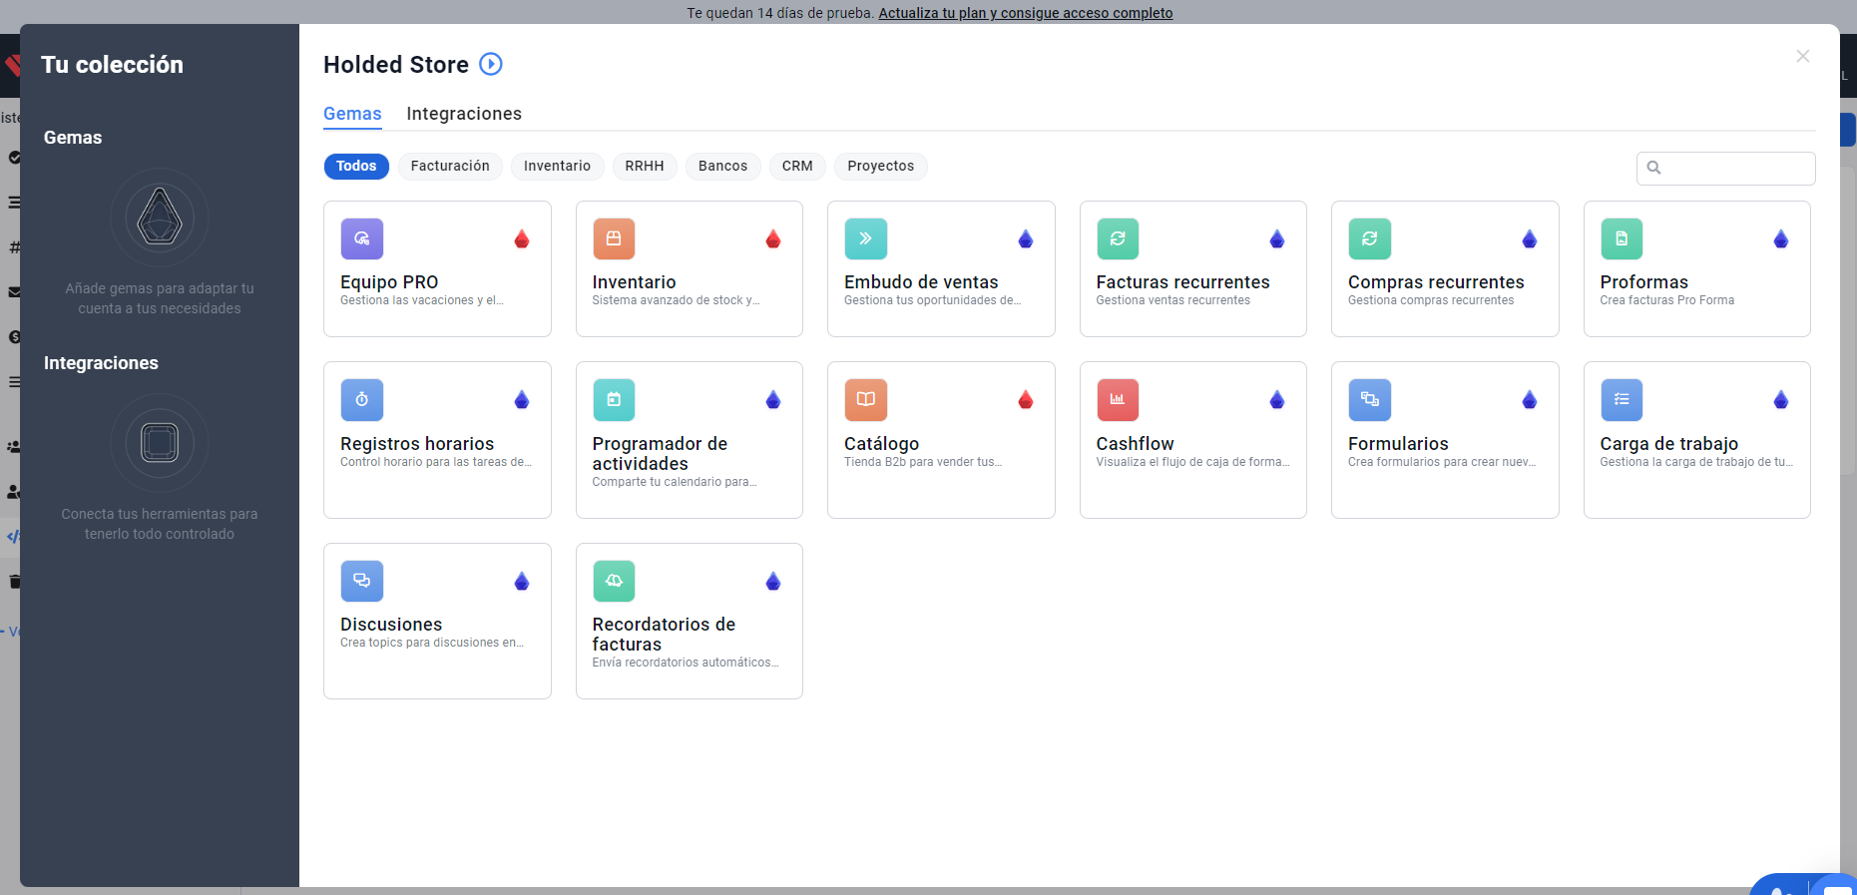Click the Catálogo book icon

click(x=866, y=400)
